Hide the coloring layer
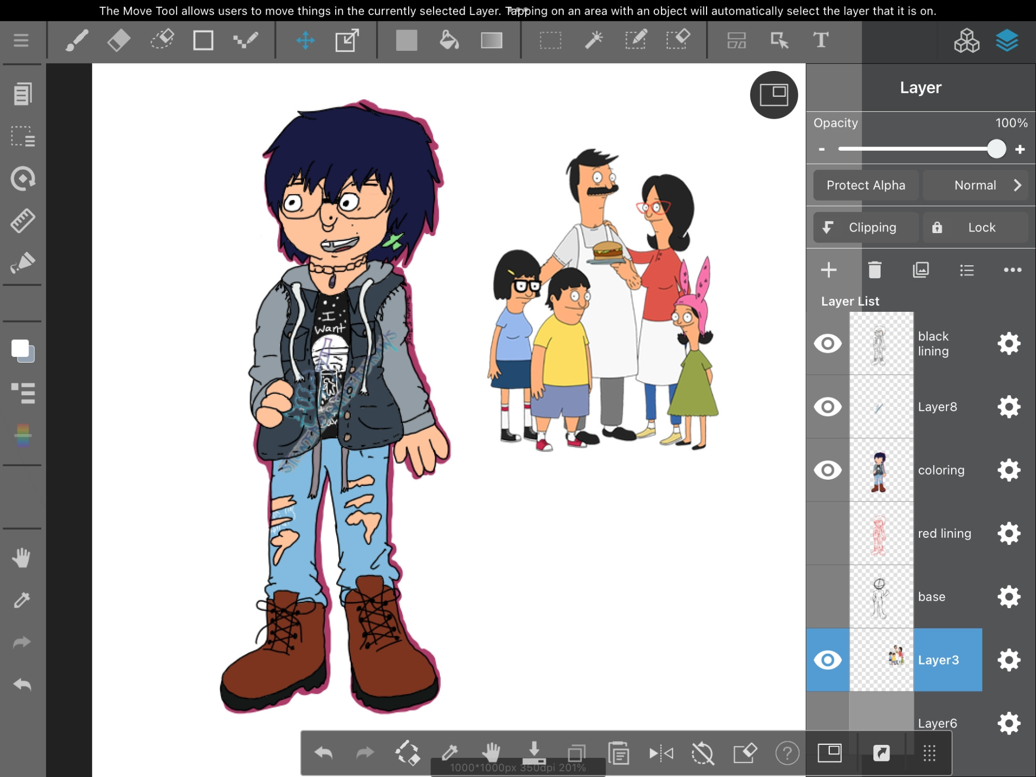The width and height of the screenshot is (1036, 777). (x=828, y=470)
